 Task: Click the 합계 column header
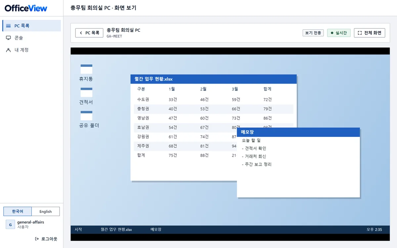click(268, 89)
